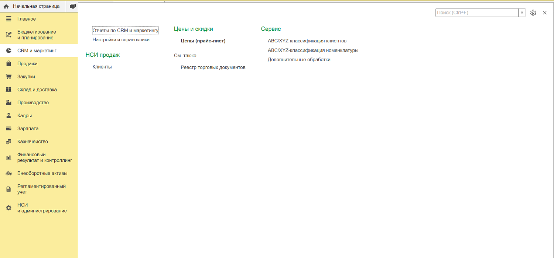Image resolution: width=554 pixels, height=258 pixels.
Task: Open Склад и доставка via its sidebar icon
Action: pos(8,89)
